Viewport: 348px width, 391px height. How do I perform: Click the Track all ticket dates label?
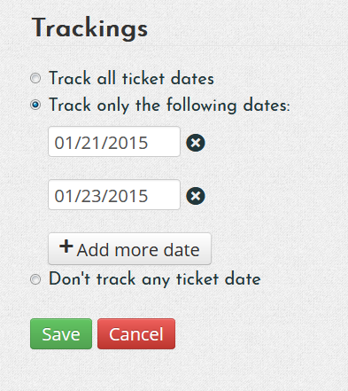point(131,78)
